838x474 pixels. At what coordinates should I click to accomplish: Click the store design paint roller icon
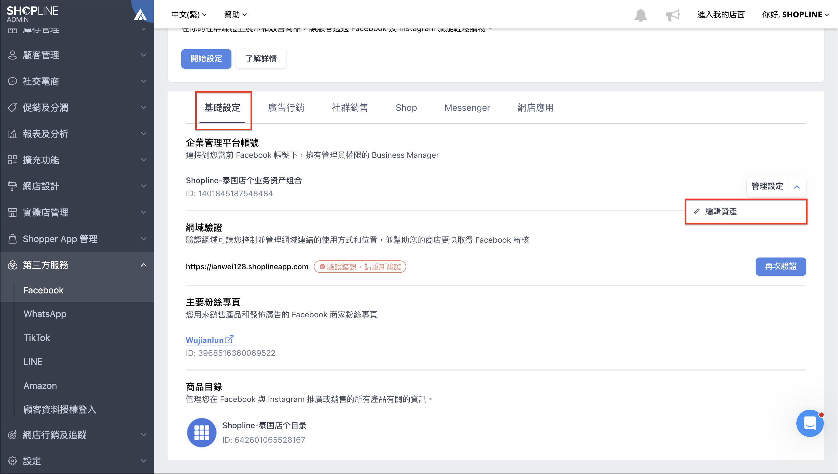point(12,186)
